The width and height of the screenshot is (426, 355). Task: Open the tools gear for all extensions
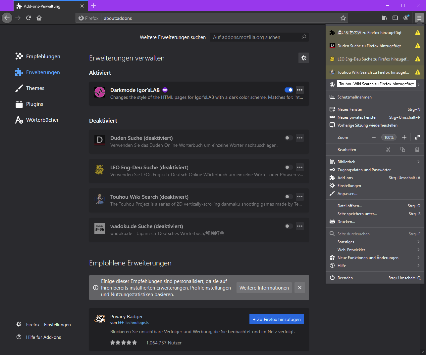click(x=304, y=58)
